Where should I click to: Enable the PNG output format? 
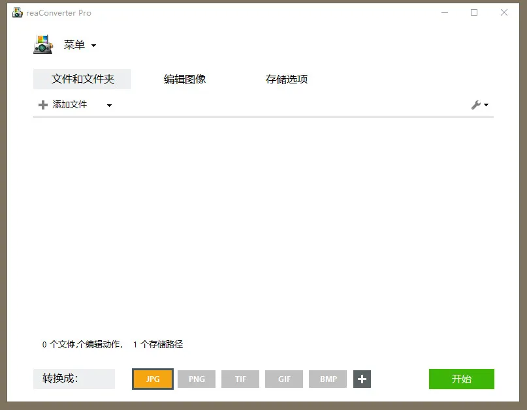(x=196, y=379)
